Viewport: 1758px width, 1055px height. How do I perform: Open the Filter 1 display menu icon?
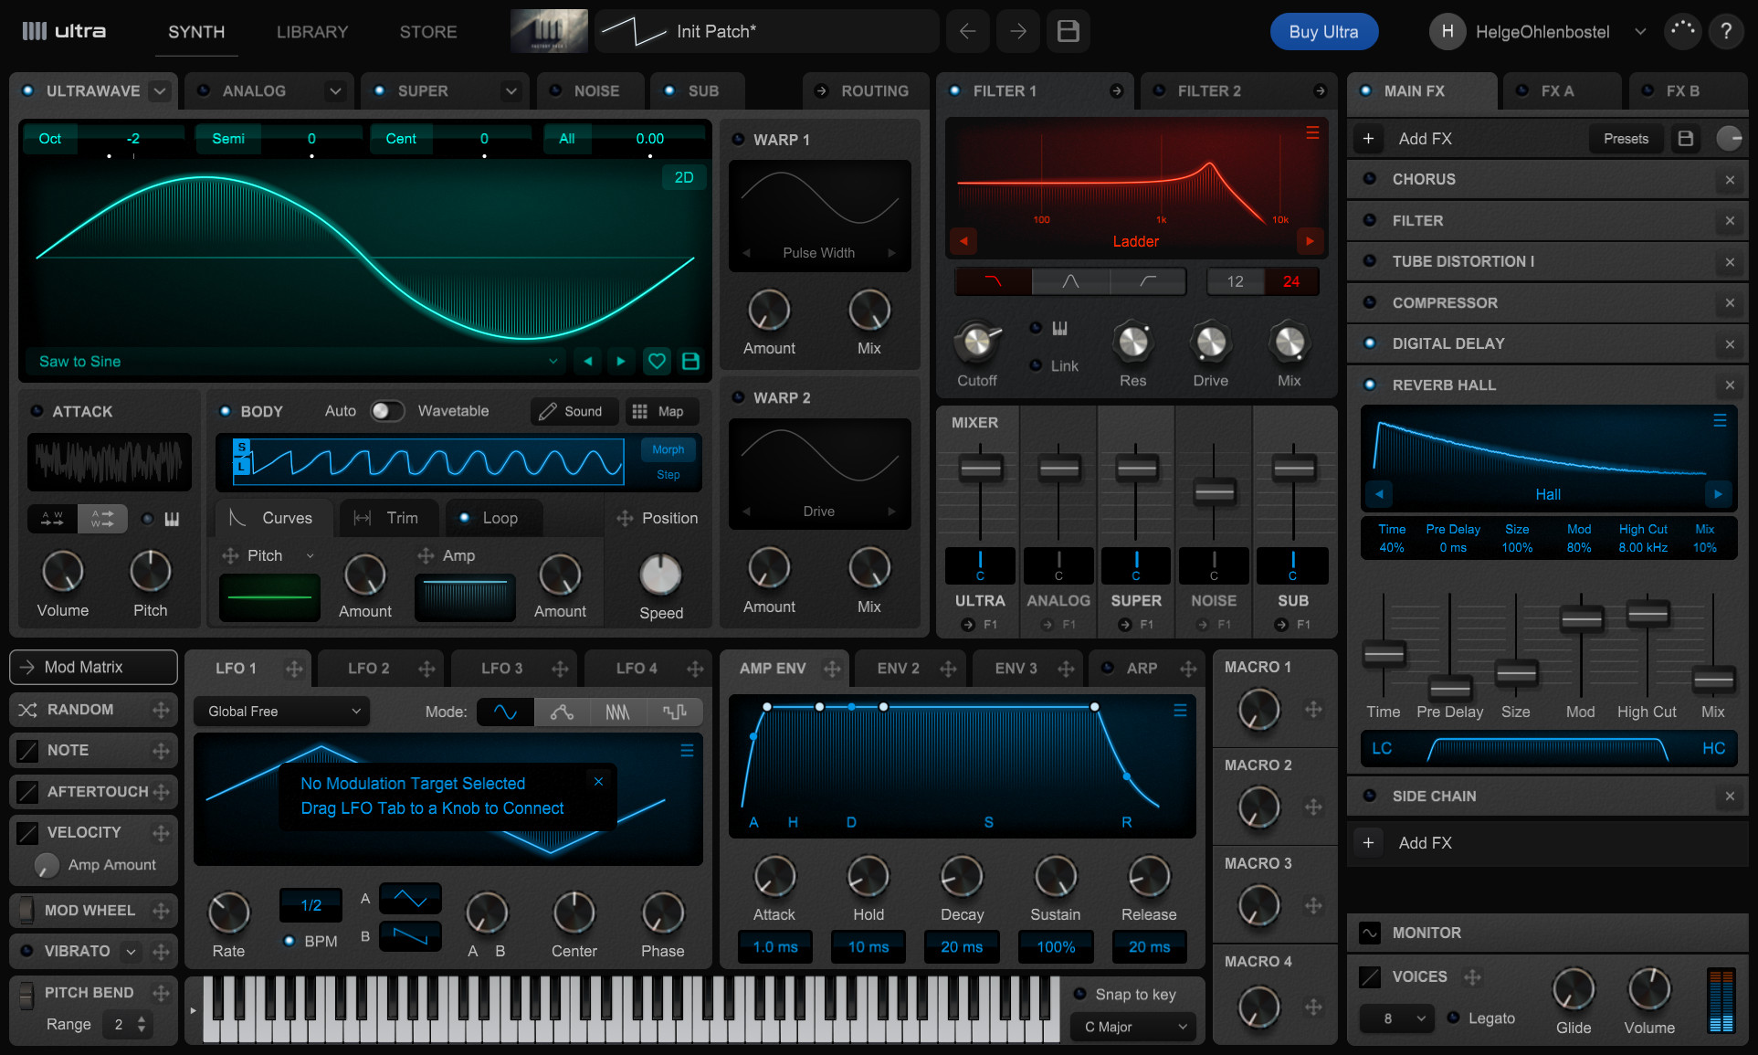click(x=1312, y=133)
